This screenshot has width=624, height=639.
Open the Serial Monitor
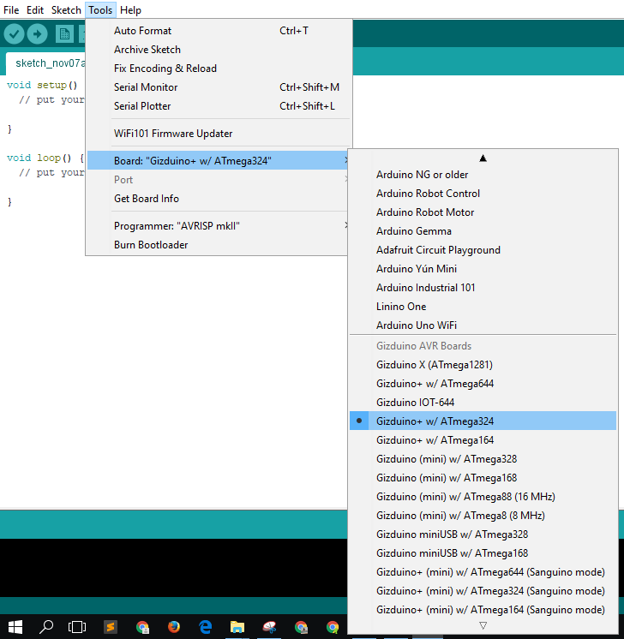click(x=219, y=87)
